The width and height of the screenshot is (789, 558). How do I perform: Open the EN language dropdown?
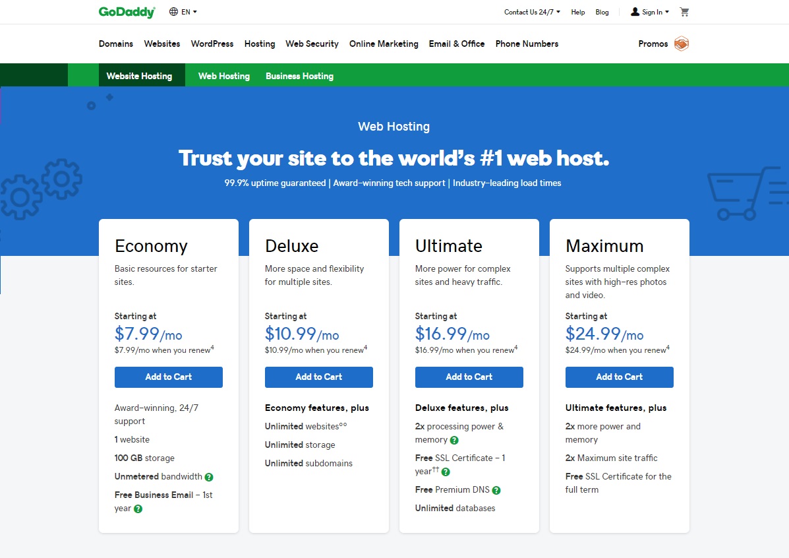pos(183,12)
